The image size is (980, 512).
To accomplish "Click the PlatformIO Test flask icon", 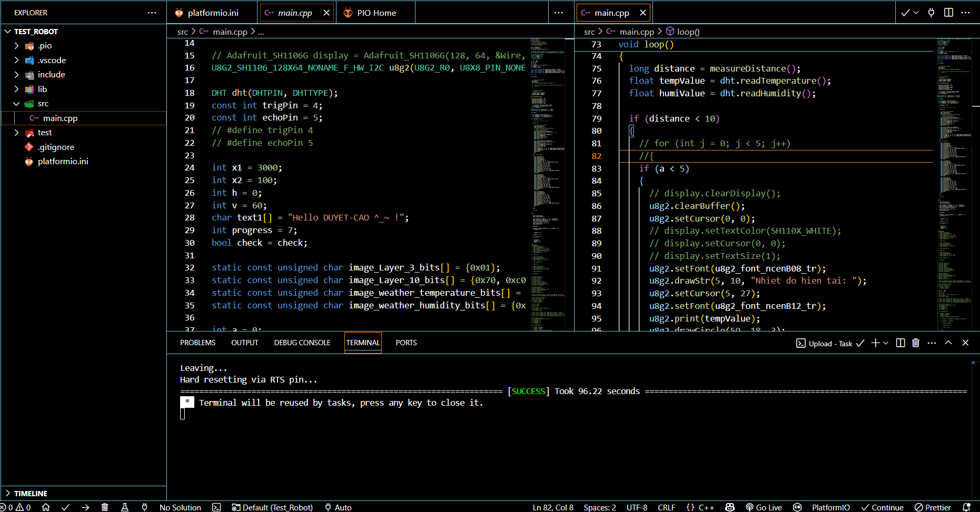I will pos(125,507).
